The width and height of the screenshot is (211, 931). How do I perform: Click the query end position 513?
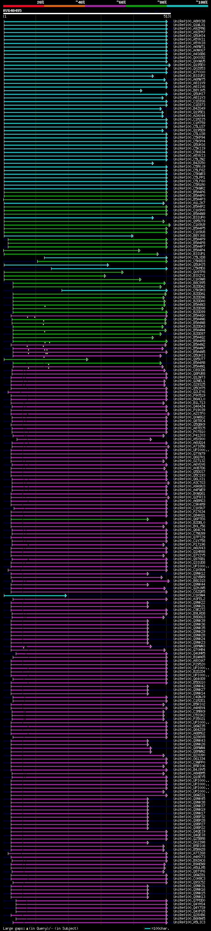point(166,16)
